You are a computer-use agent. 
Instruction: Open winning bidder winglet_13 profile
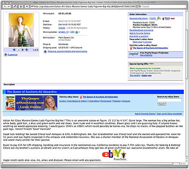64,32
